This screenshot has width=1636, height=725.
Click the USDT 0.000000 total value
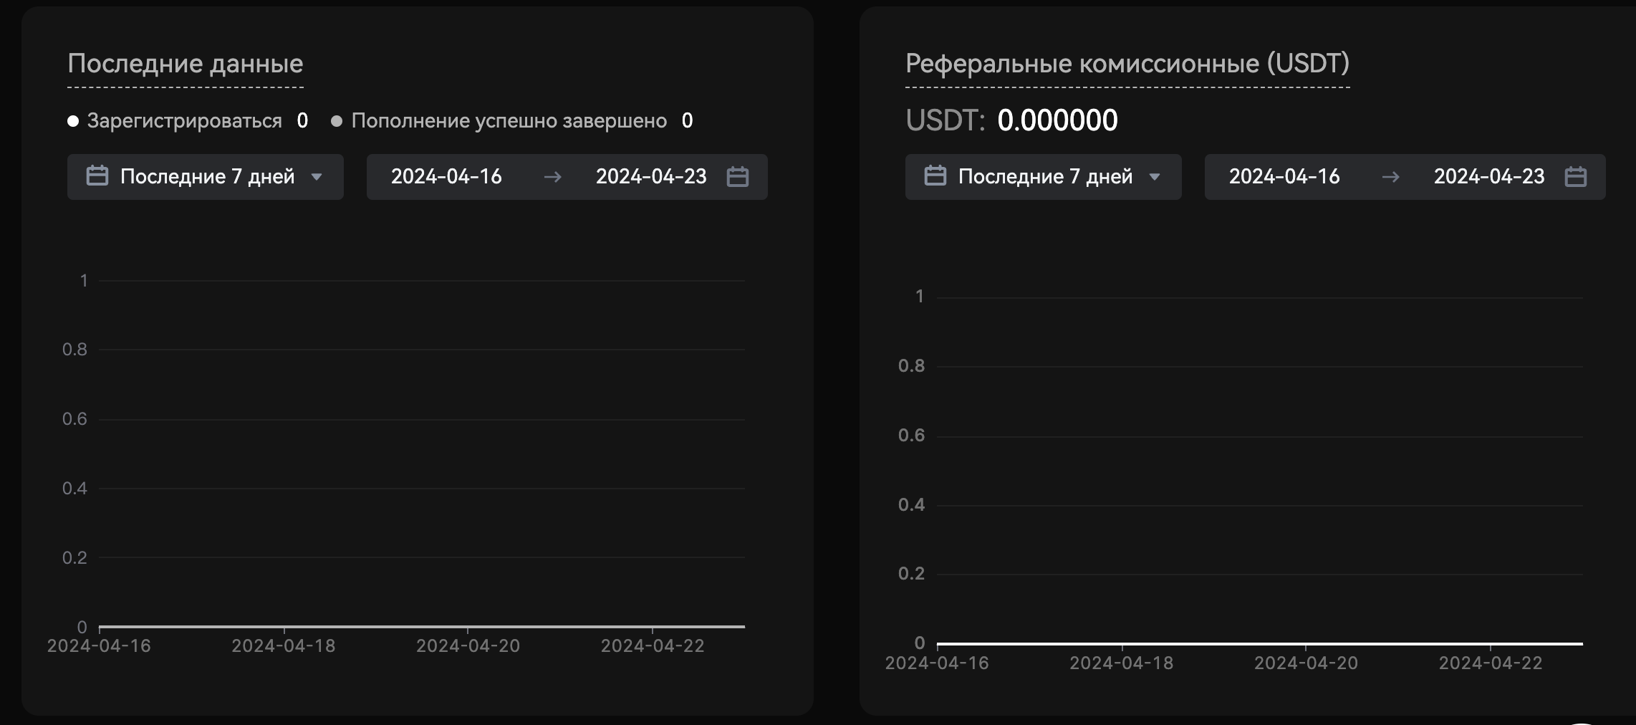pyautogui.click(x=1057, y=120)
